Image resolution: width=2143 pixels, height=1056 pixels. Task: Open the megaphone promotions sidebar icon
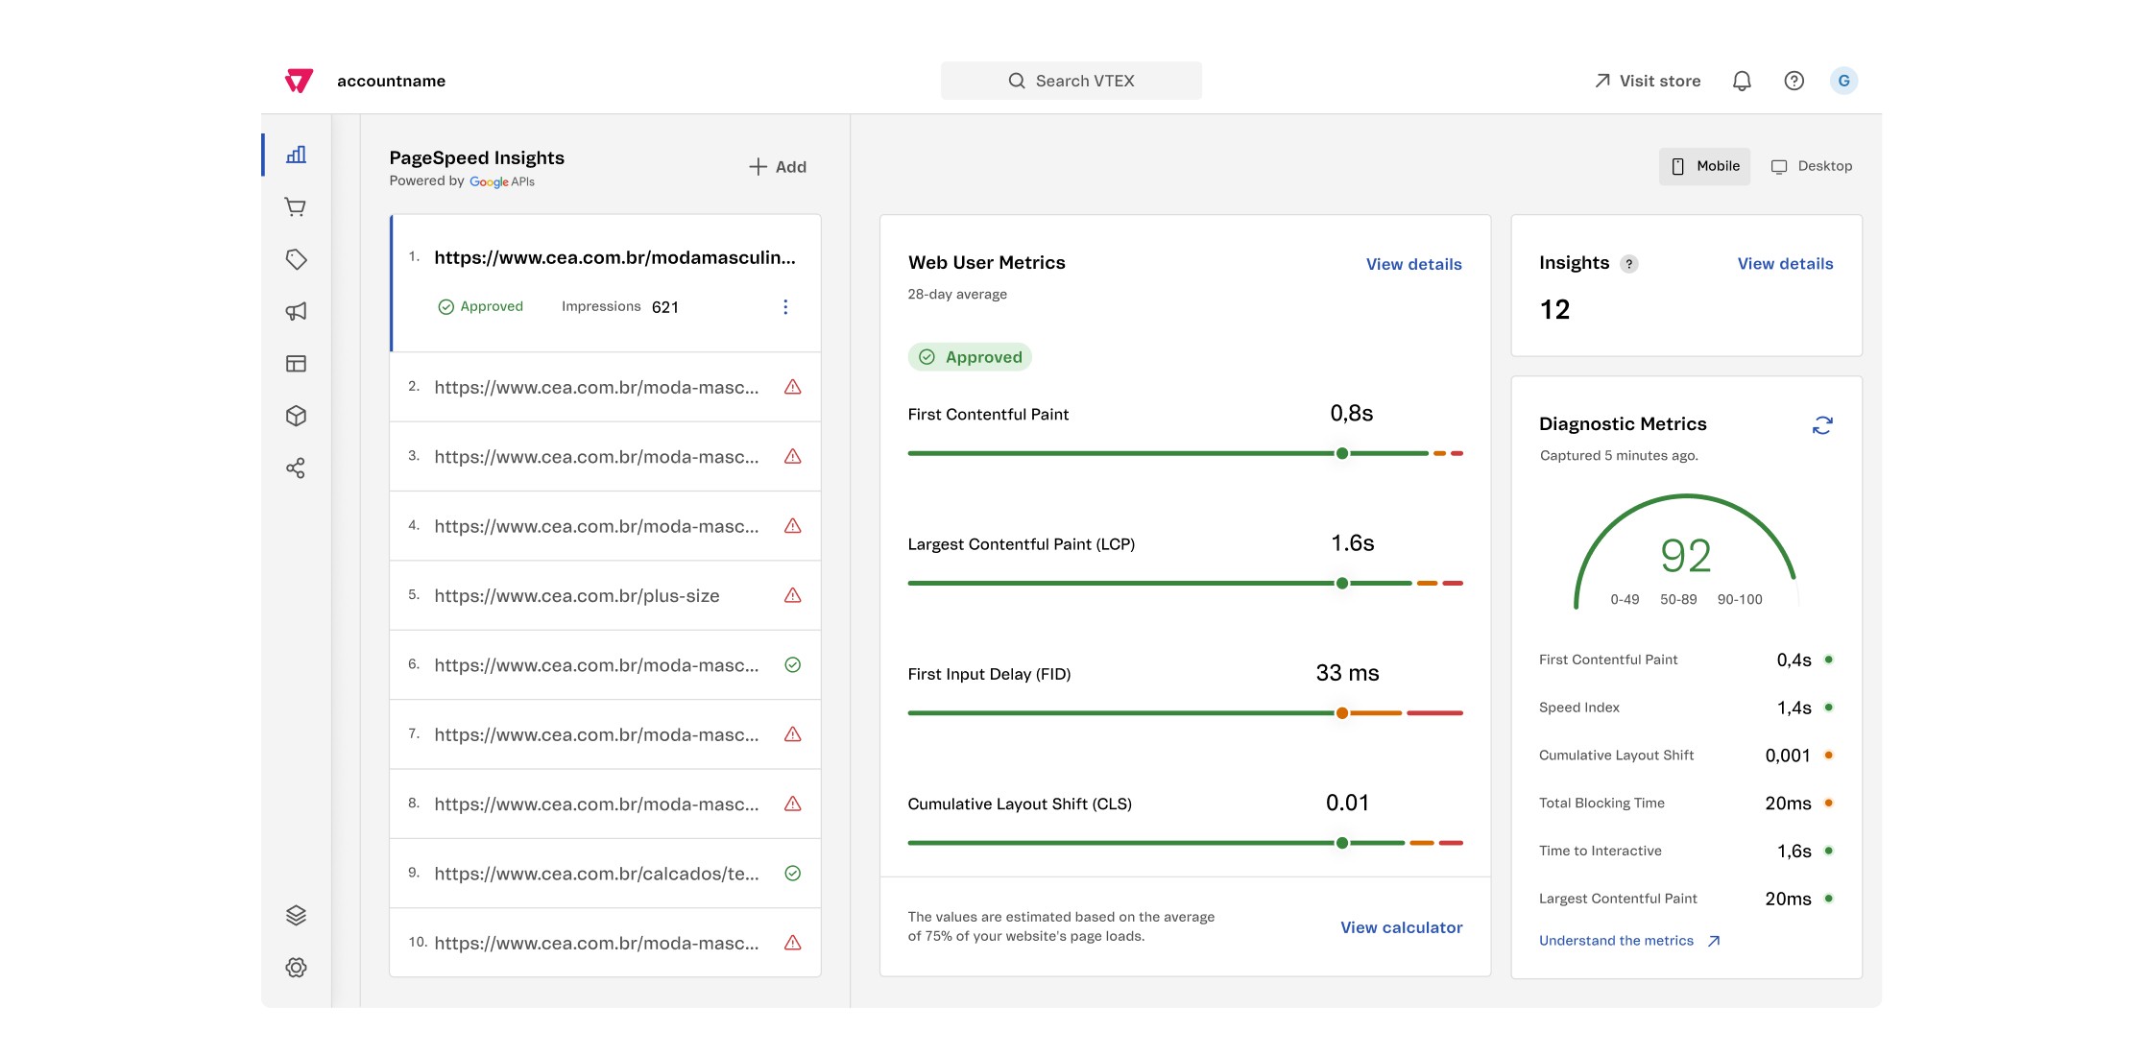pyautogui.click(x=296, y=311)
